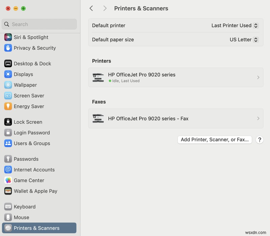The image size is (270, 236).
Task: Click the Internet Accounts @ icon
Action: (8, 170)
